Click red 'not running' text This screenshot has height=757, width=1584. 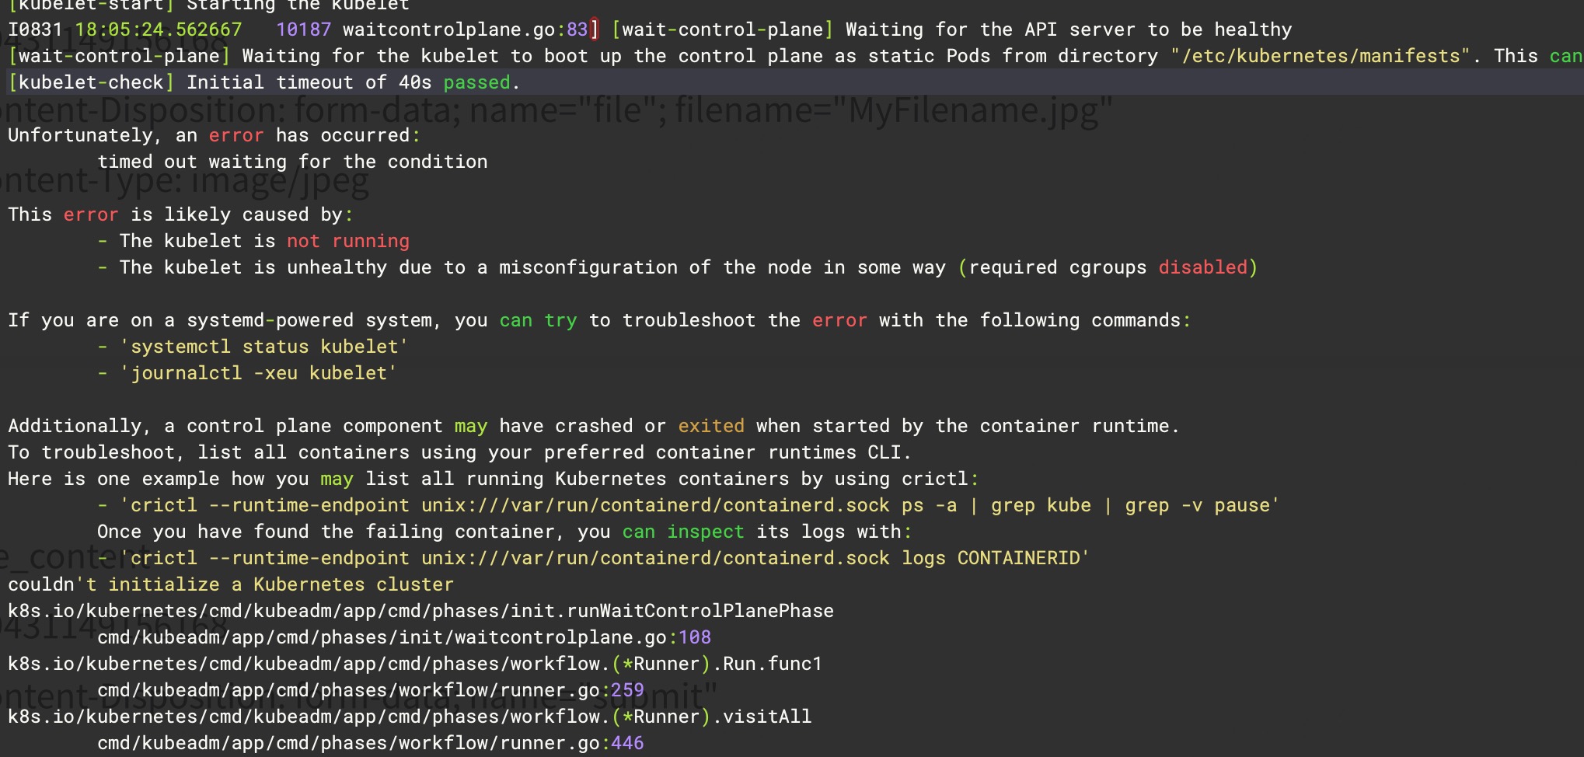(348, 241)
